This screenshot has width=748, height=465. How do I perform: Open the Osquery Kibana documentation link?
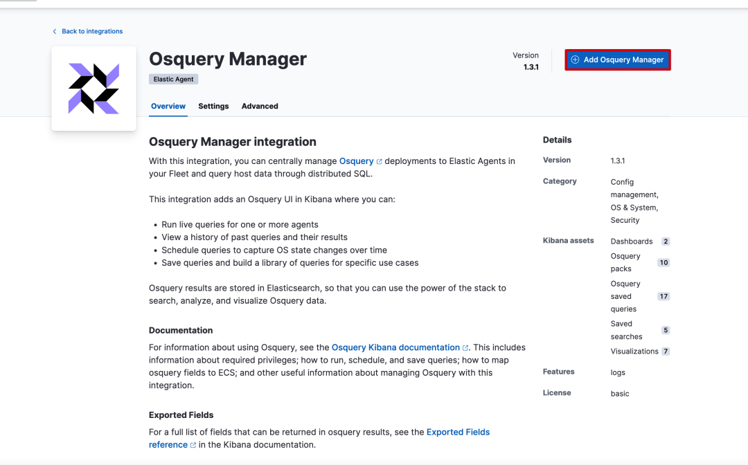(395, 347)
